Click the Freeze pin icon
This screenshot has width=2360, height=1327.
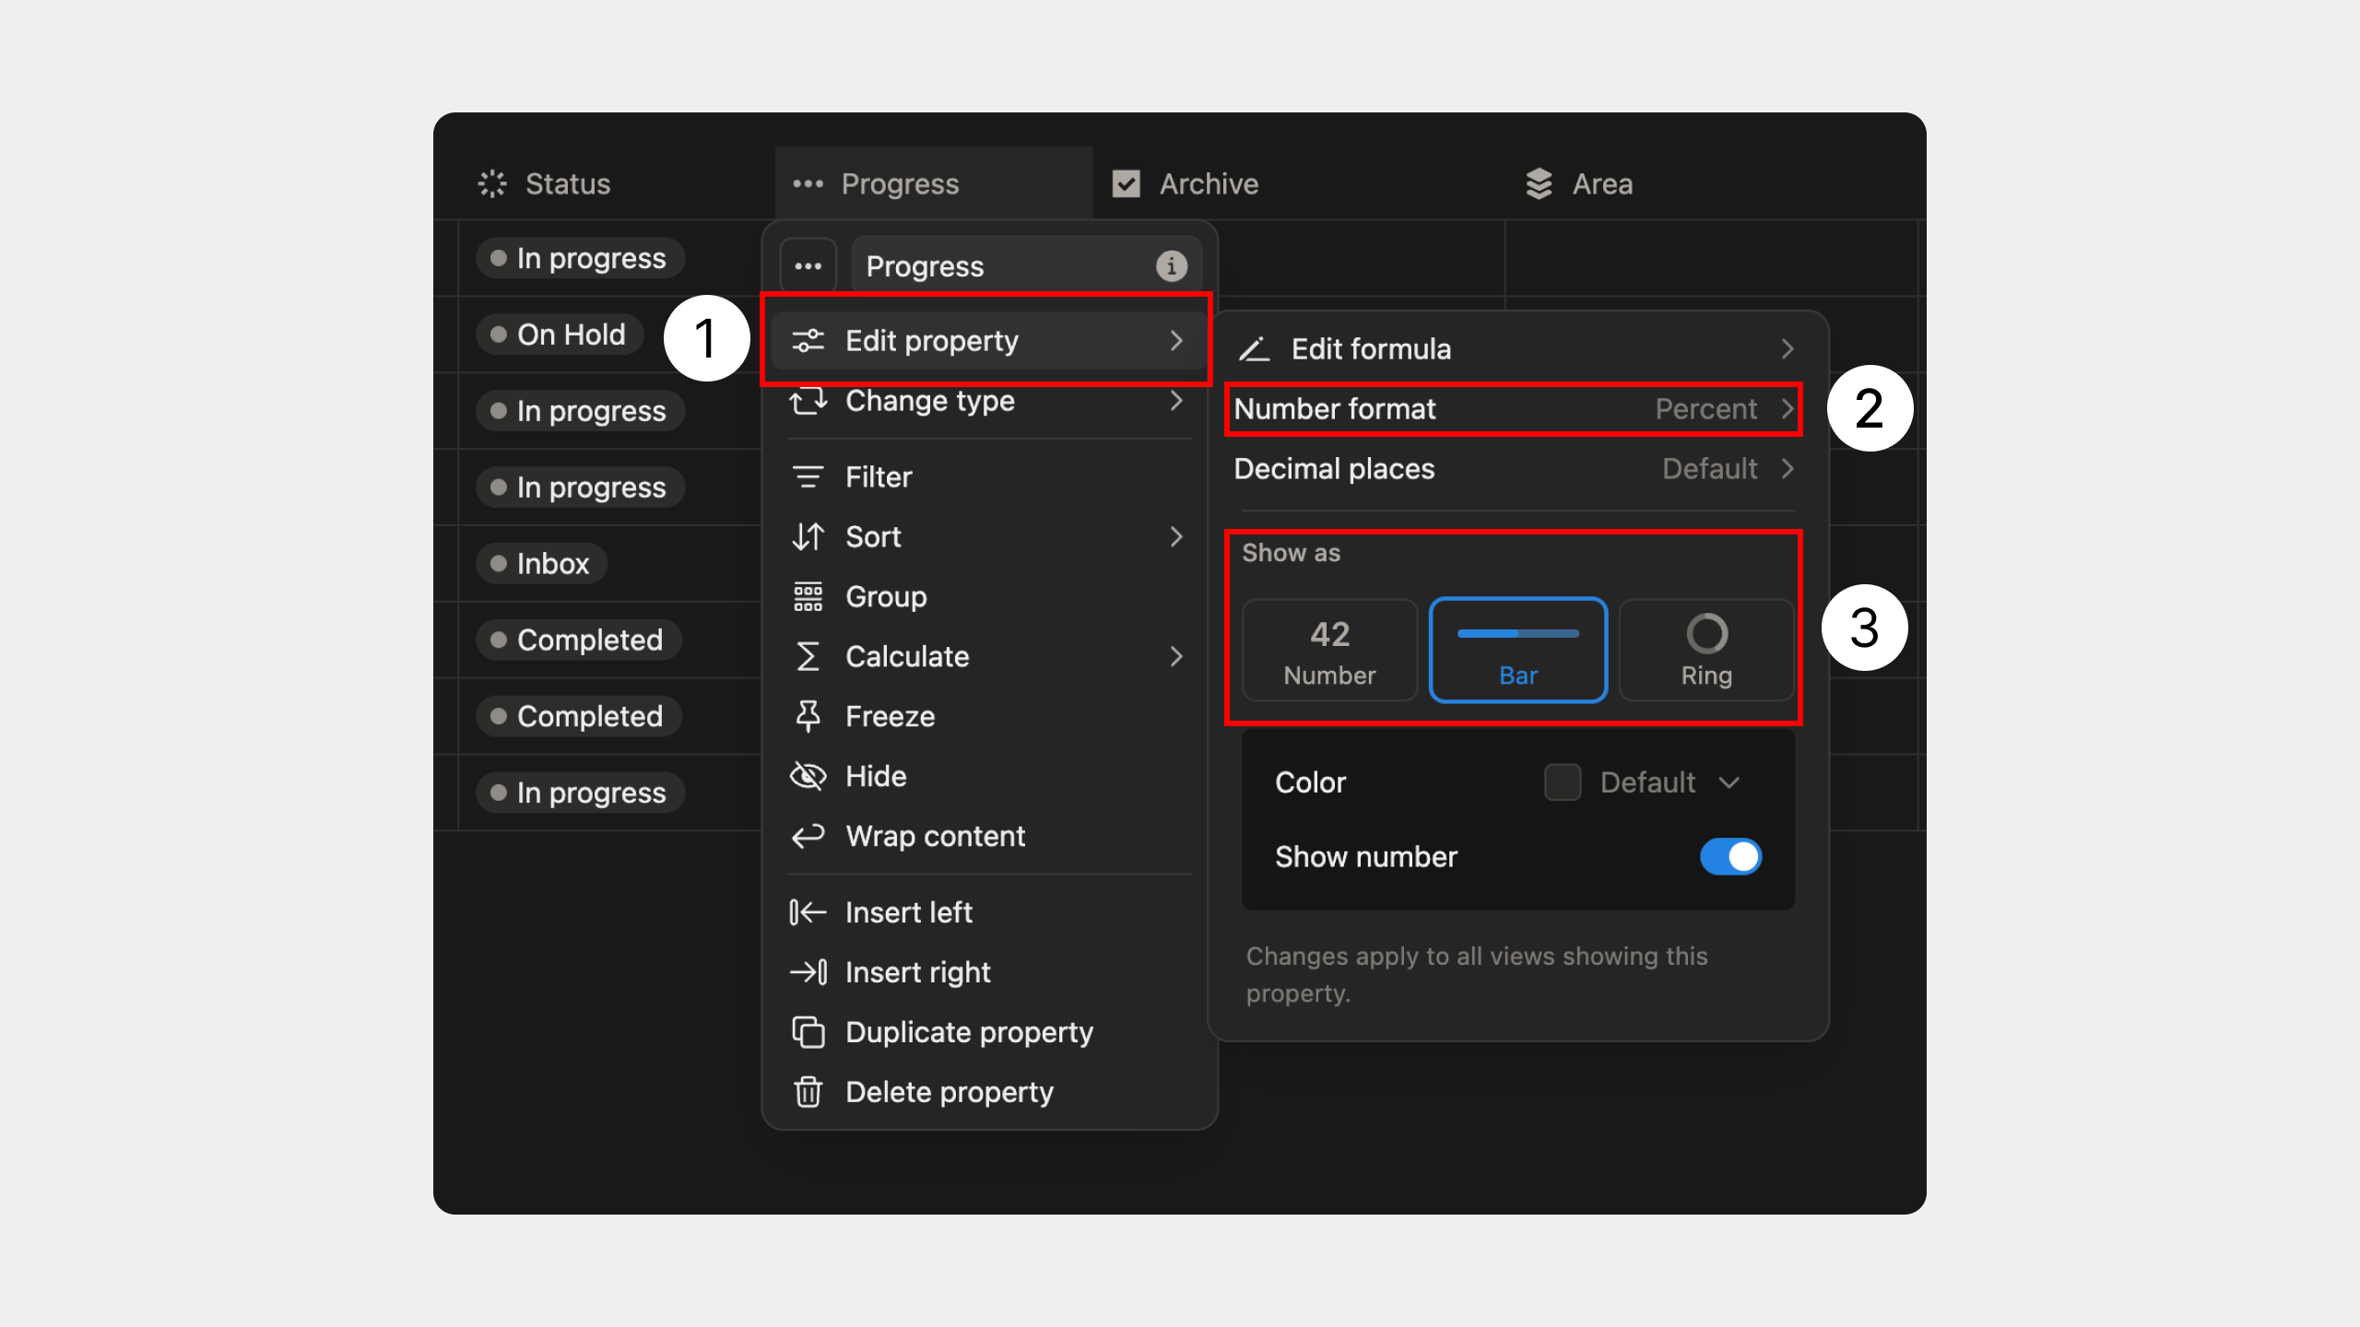[x=808, y=716]
